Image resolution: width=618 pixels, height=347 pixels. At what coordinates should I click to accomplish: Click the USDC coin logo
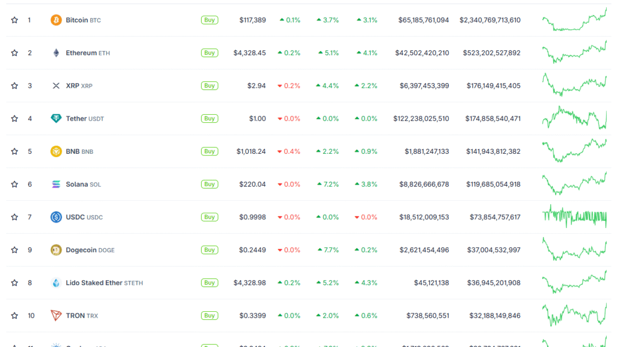[56, 217]
